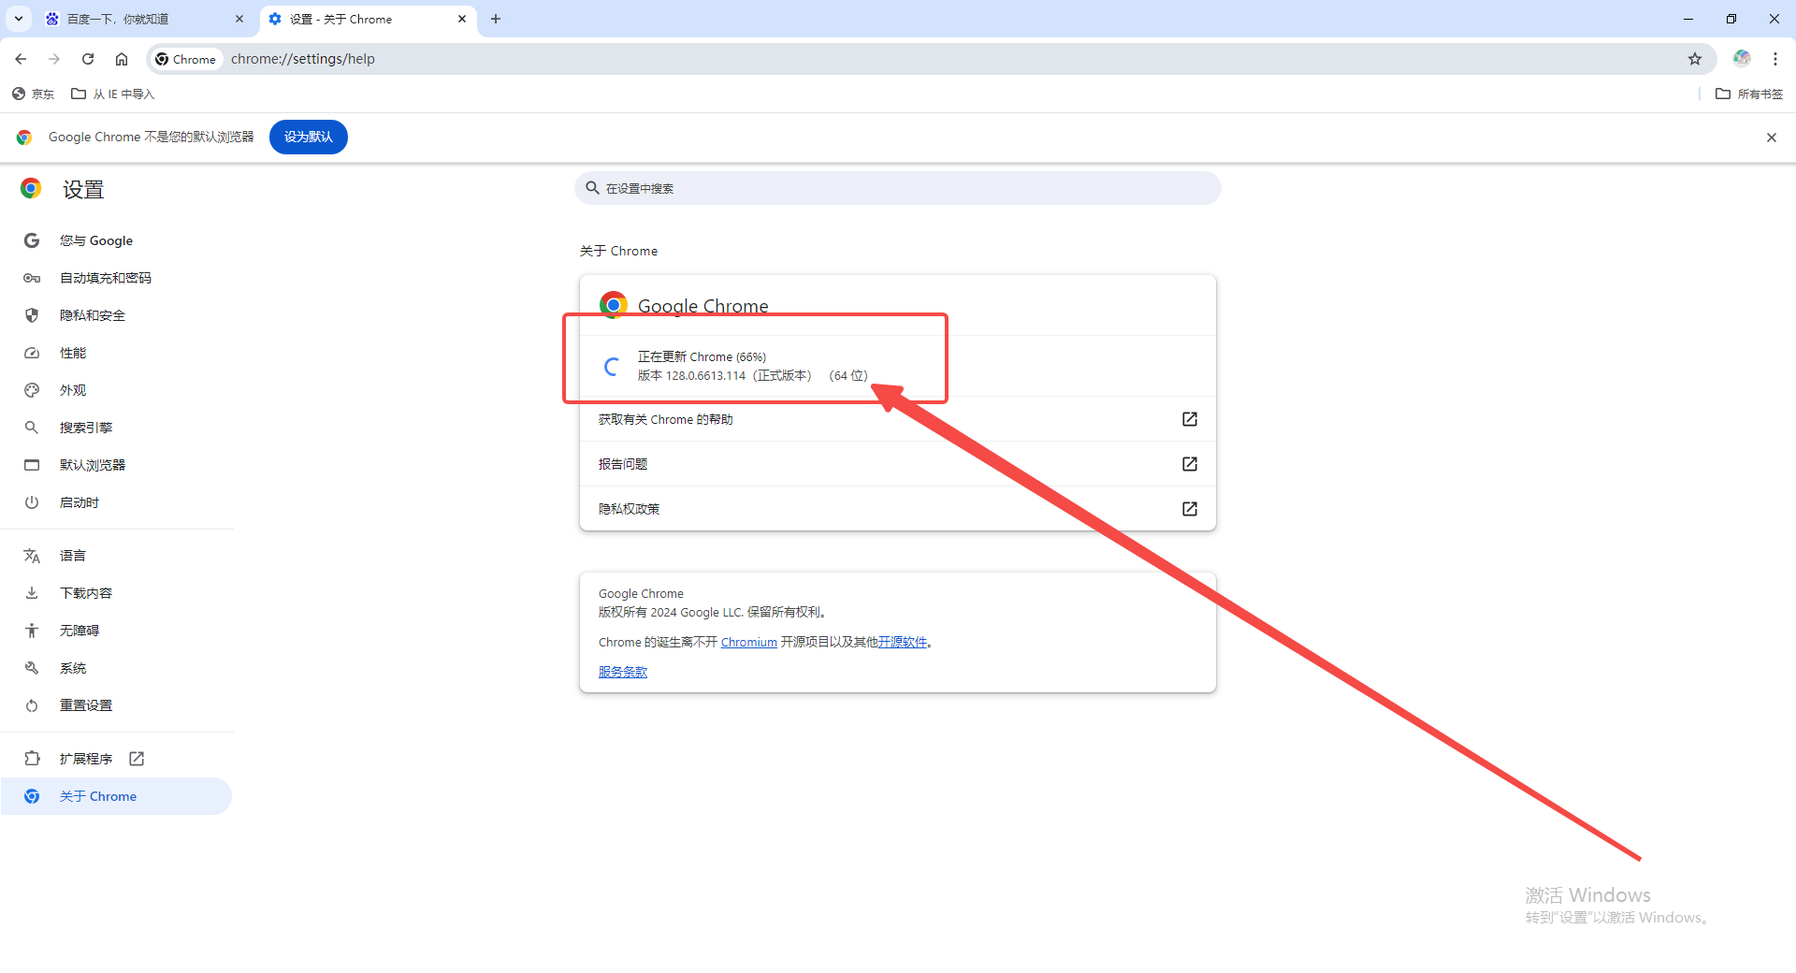The height and width of the screenshot is (973, 1796).
Task: Click the 隐私权政策 row text
Action: pyautogui.click(x=630, y=509)
